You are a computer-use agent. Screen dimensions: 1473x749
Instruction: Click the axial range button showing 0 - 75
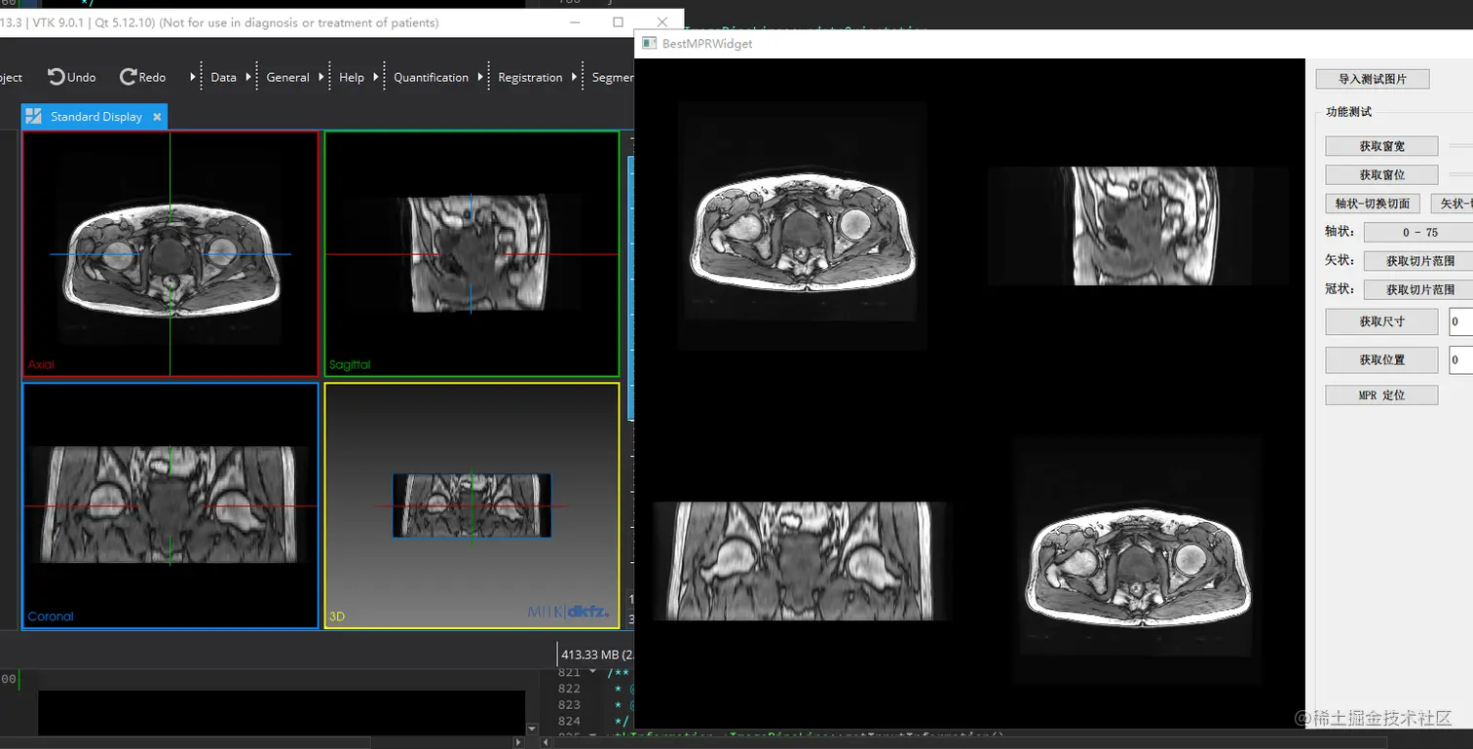(x=1418, y=232)
